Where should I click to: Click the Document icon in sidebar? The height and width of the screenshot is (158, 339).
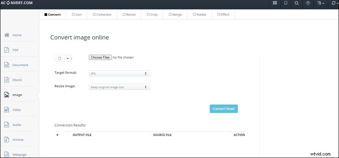click(7, 65)
